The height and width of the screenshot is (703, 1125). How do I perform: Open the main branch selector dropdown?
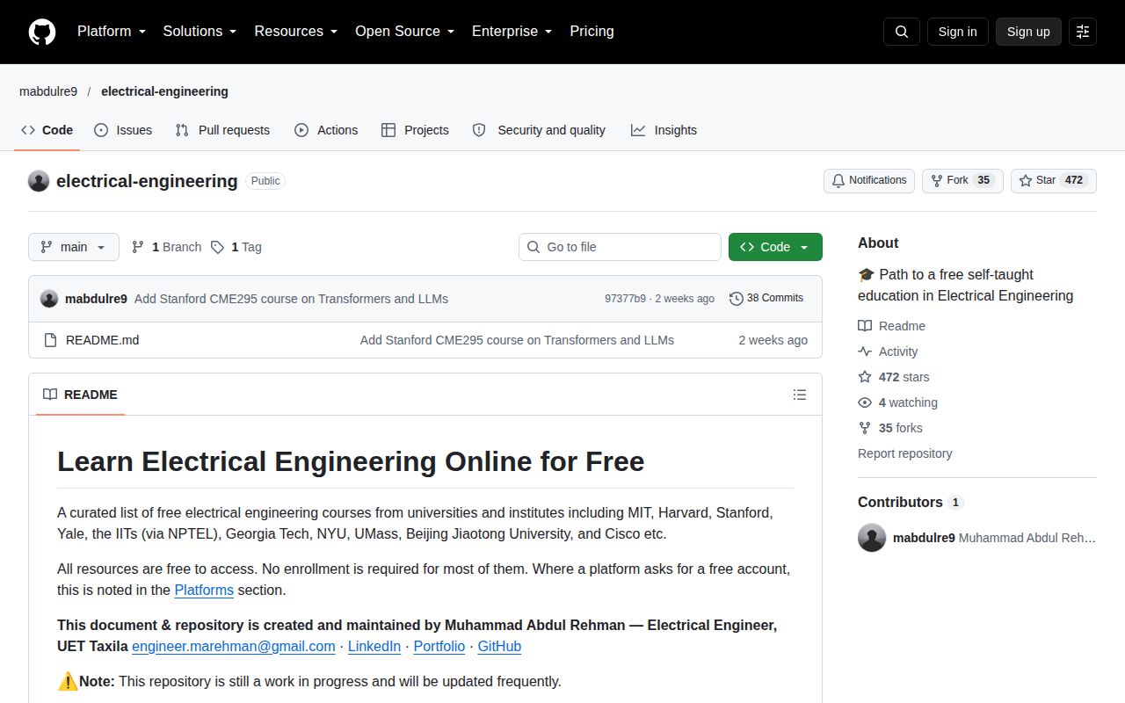[x=74, y=247]
